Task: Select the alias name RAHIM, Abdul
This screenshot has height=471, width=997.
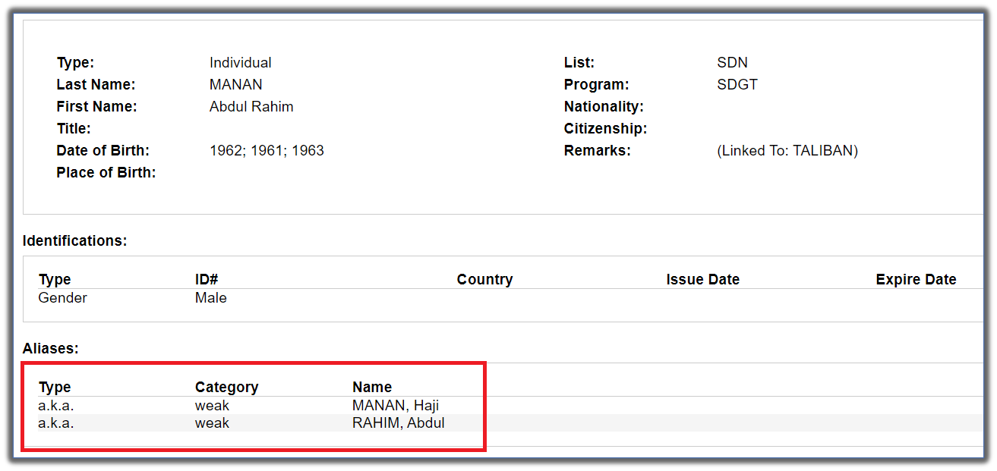Action: (398, 423)
